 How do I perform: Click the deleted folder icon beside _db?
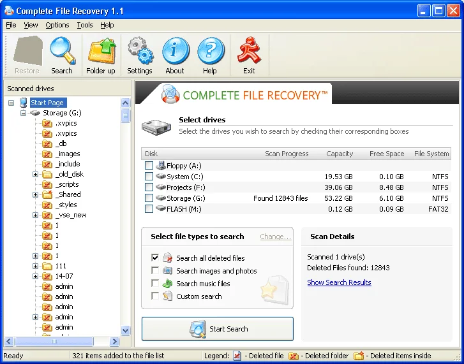click(47, 144)
